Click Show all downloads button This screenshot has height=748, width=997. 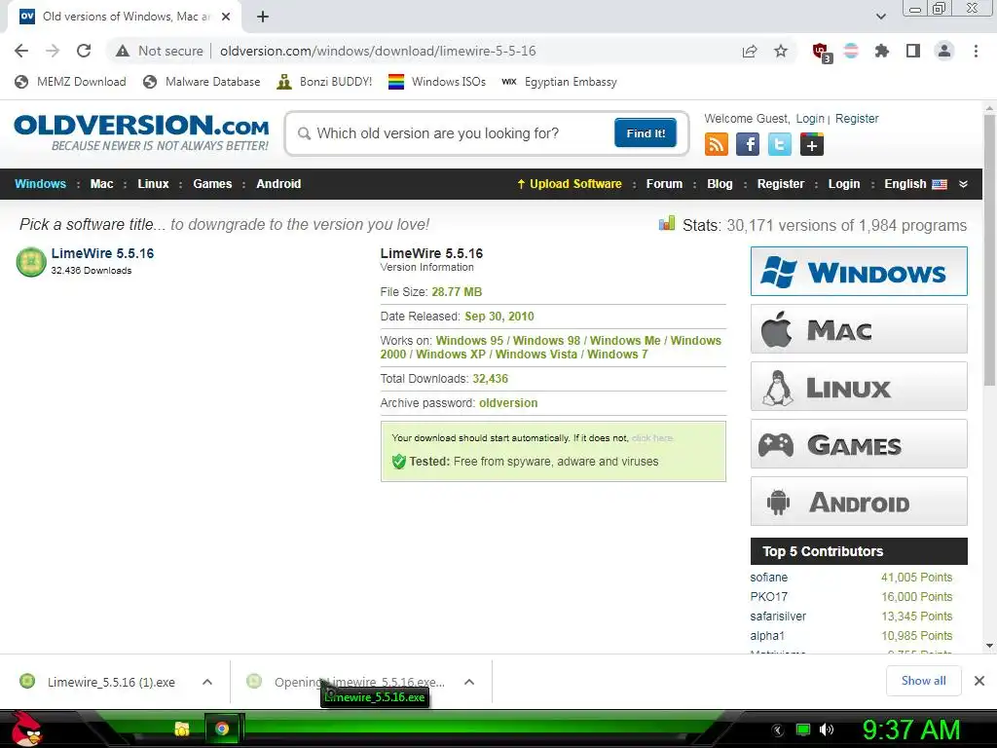(923, 681)
